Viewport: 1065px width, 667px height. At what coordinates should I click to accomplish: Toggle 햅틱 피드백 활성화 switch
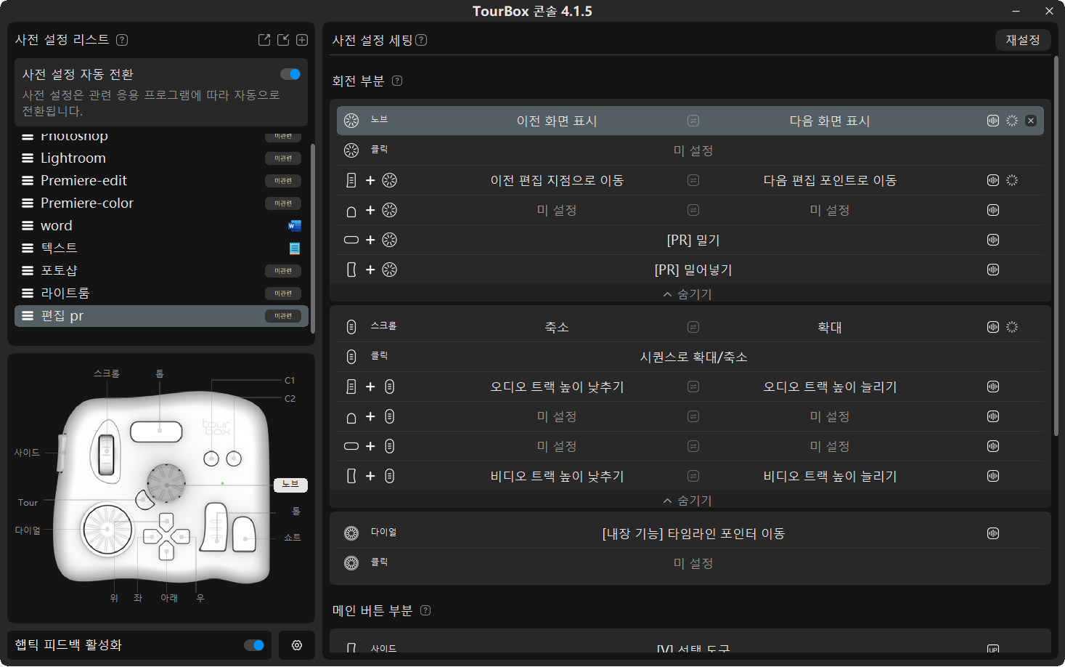pyautogui.click(x=254, y=645)
